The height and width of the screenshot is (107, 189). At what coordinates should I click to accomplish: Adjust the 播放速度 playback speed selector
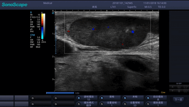pos(156,104)
